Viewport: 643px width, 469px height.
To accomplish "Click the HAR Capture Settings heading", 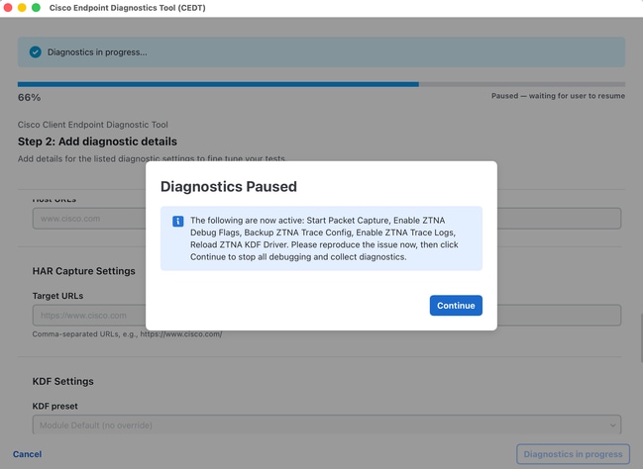I will coord(83,271).
